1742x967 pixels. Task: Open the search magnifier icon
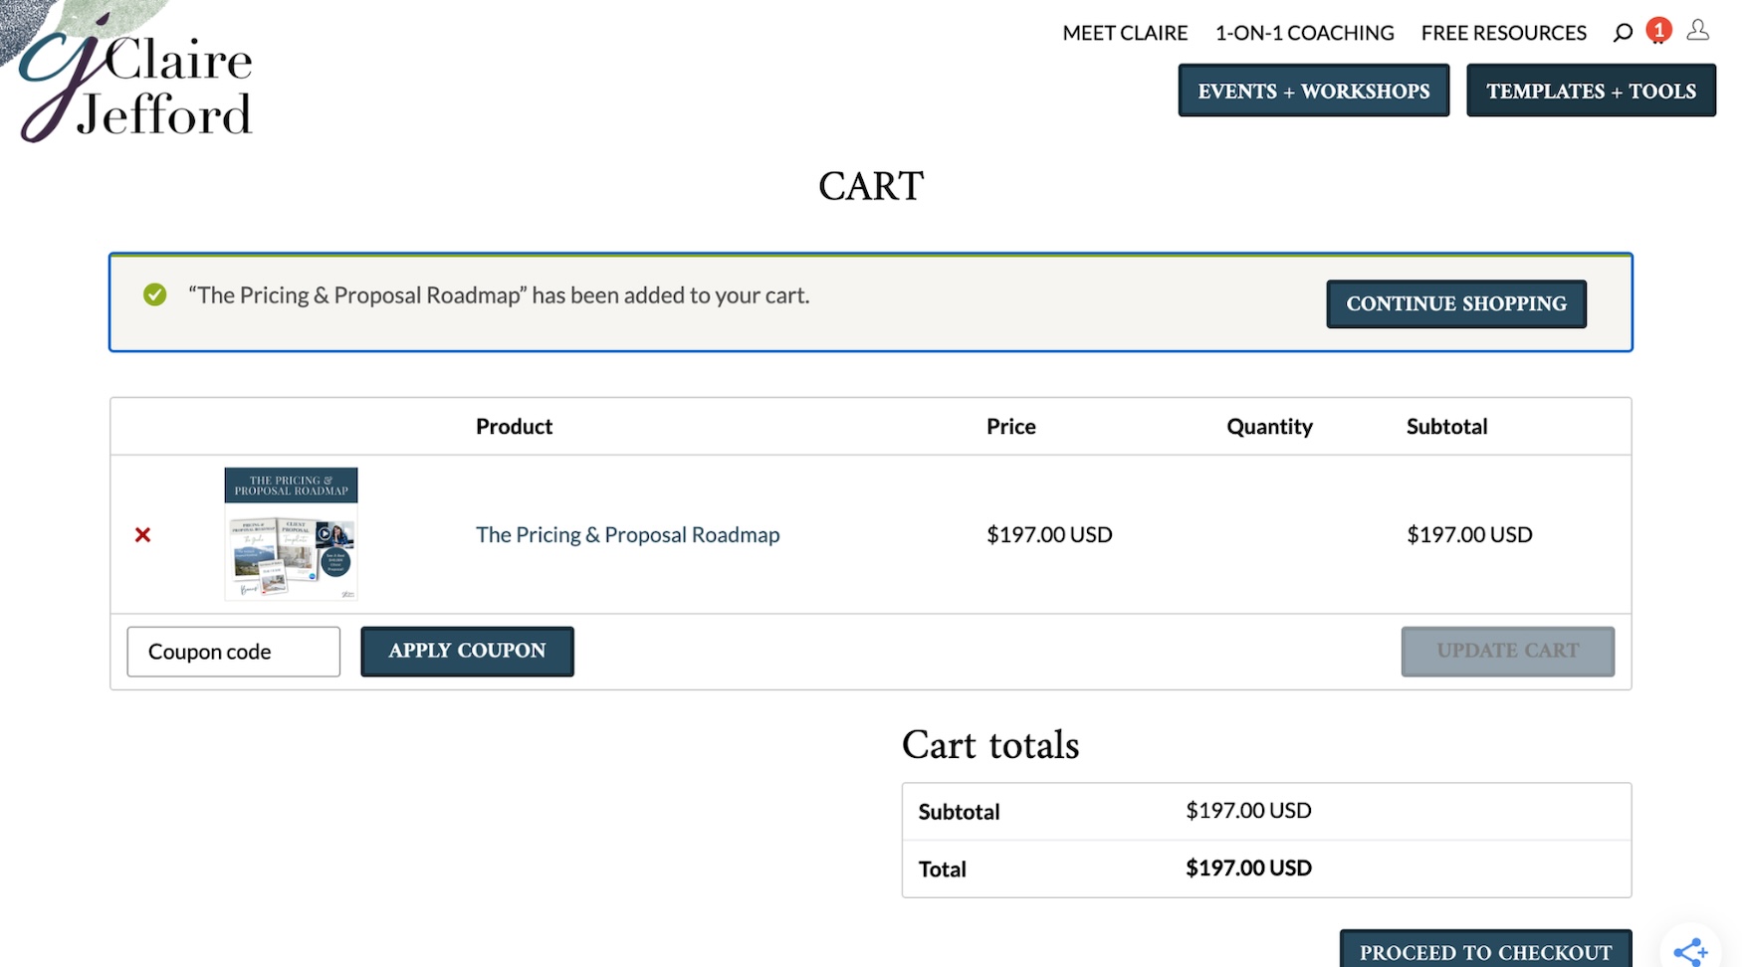coord(1623,33)
